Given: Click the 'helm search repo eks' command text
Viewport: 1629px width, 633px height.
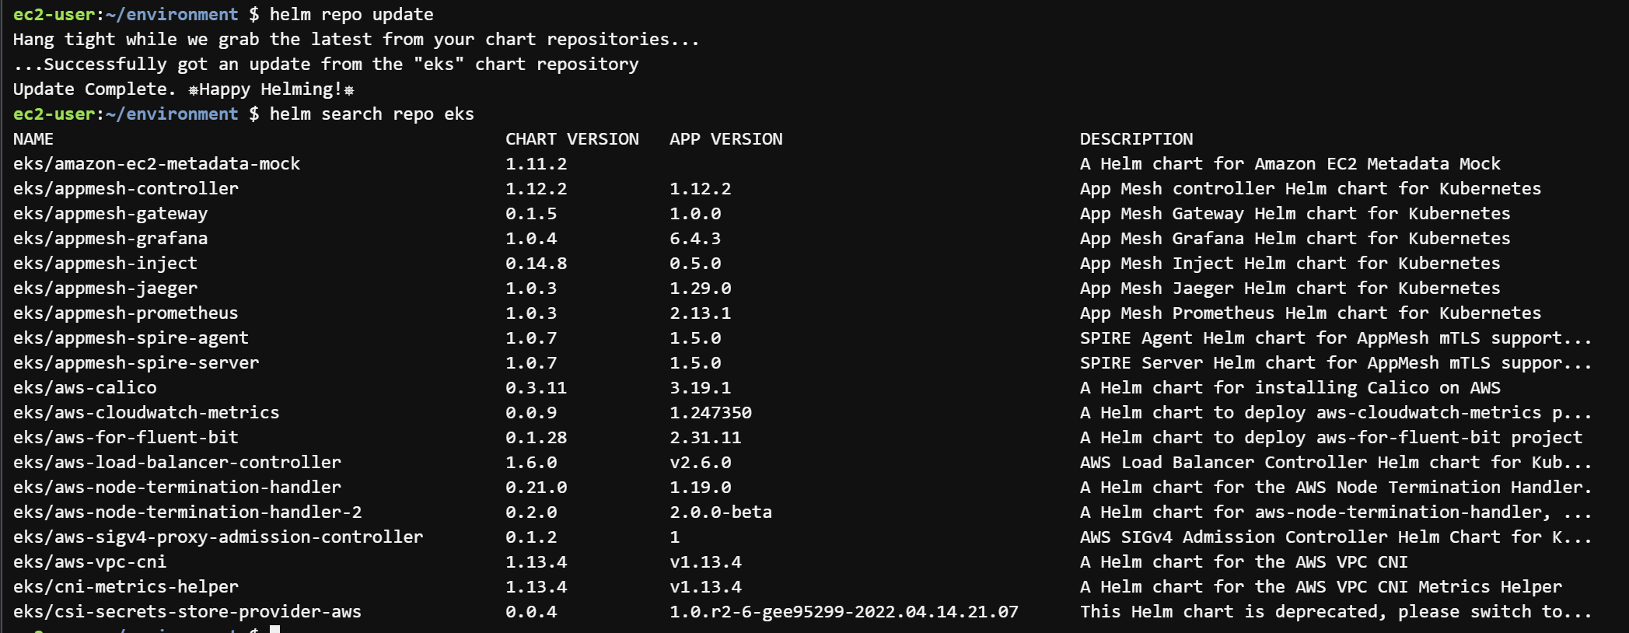Looking at the screenshot, I should coord(372,114).
